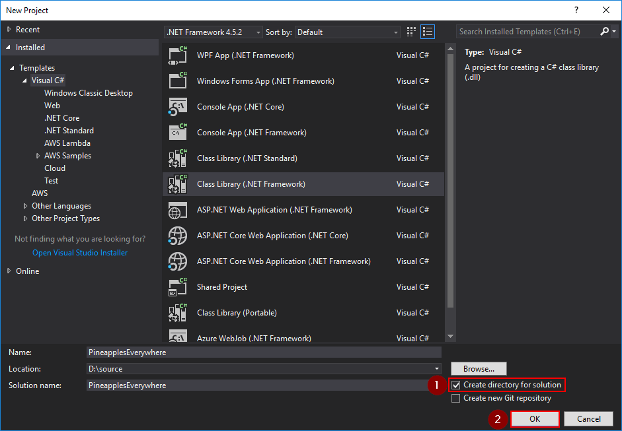Expand the AWS Samples tree node

38,156
